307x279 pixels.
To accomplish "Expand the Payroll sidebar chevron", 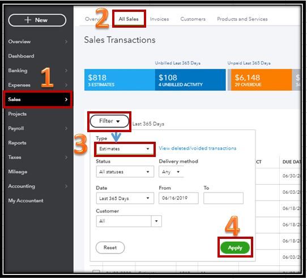I will (66, 128).
